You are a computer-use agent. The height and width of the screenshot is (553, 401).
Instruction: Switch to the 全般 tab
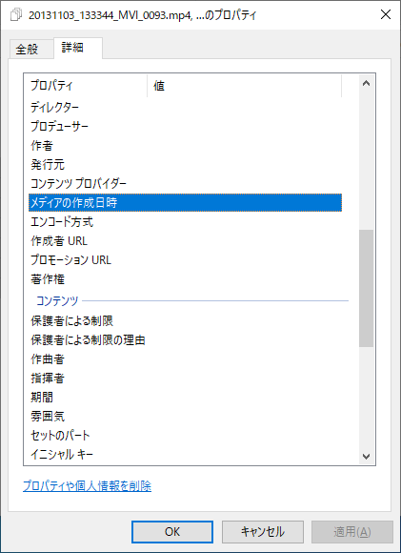pos(31,49)
